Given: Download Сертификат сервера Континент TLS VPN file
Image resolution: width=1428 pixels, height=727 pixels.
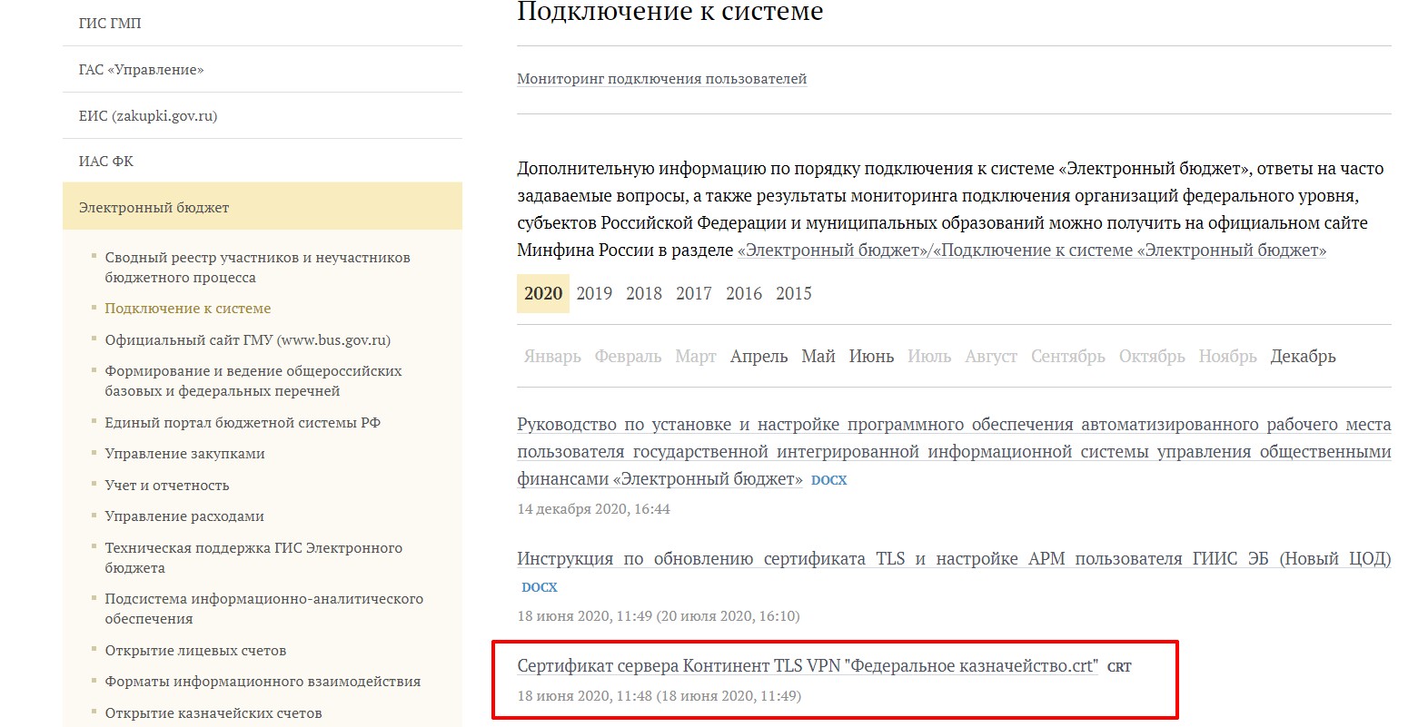Looking at the screenshot, I should click(x=808, y=665).
